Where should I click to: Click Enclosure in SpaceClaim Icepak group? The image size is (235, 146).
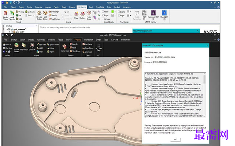point(30,12)
